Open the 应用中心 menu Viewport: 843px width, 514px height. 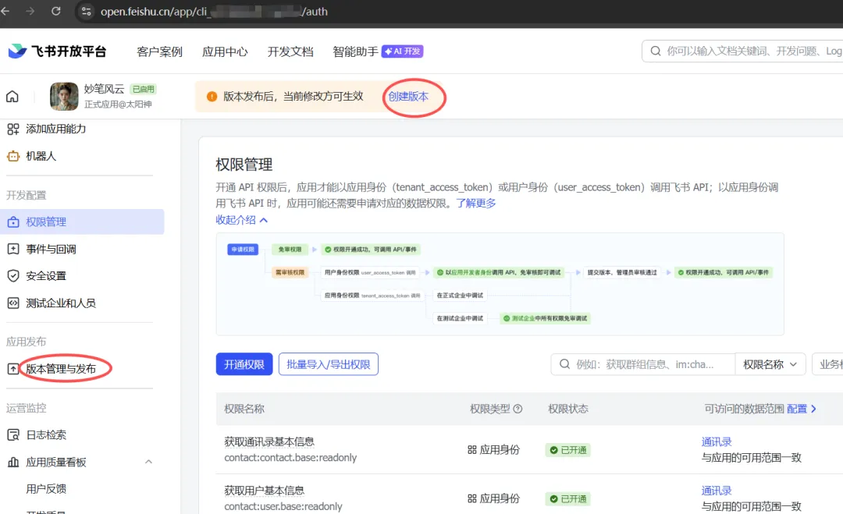coord(225,51)
